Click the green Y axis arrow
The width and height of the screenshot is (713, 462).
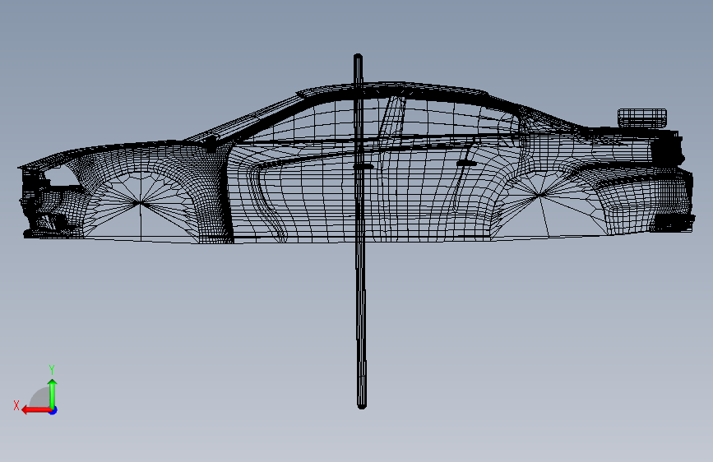(x=53, y=394)
